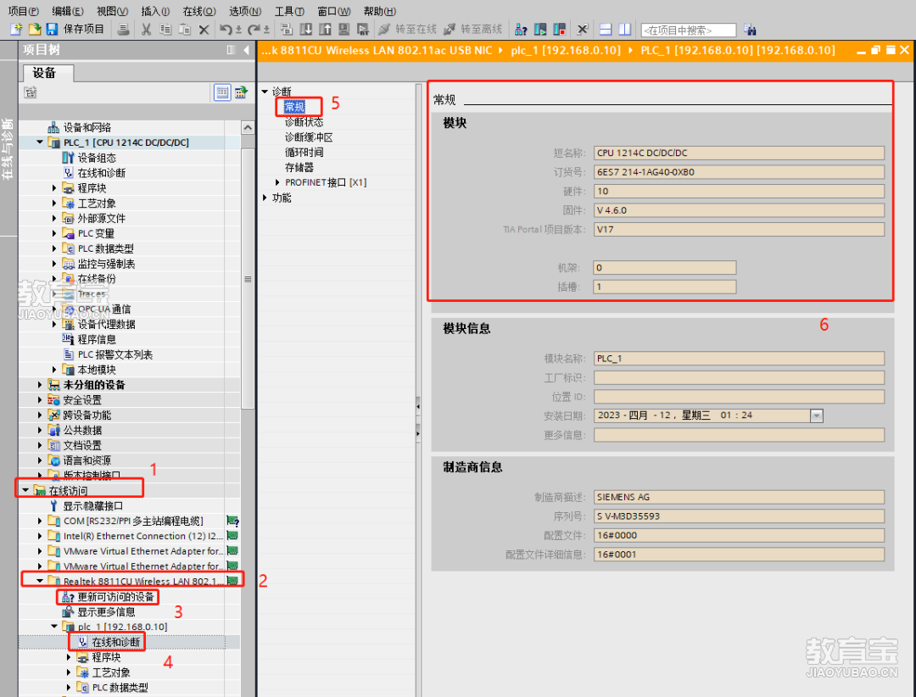This screenshot has width=916, height=697.
Task: Open the 在线(O) menu
Action: pos(198,11)
